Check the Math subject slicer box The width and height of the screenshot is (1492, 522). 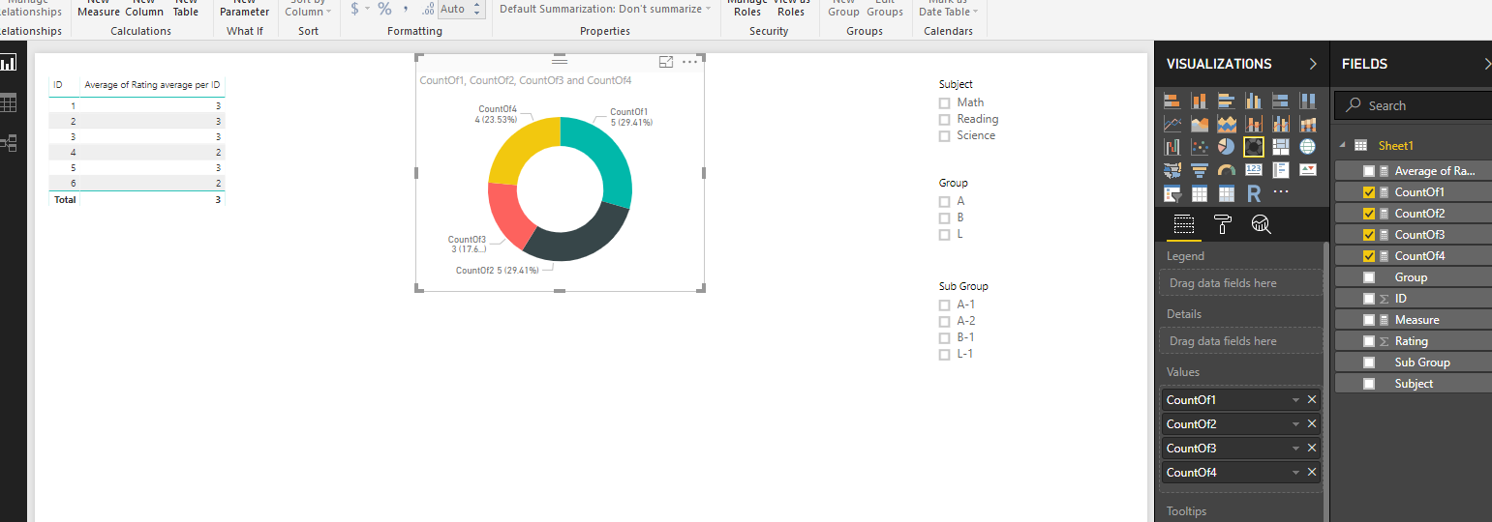[944, 102]
